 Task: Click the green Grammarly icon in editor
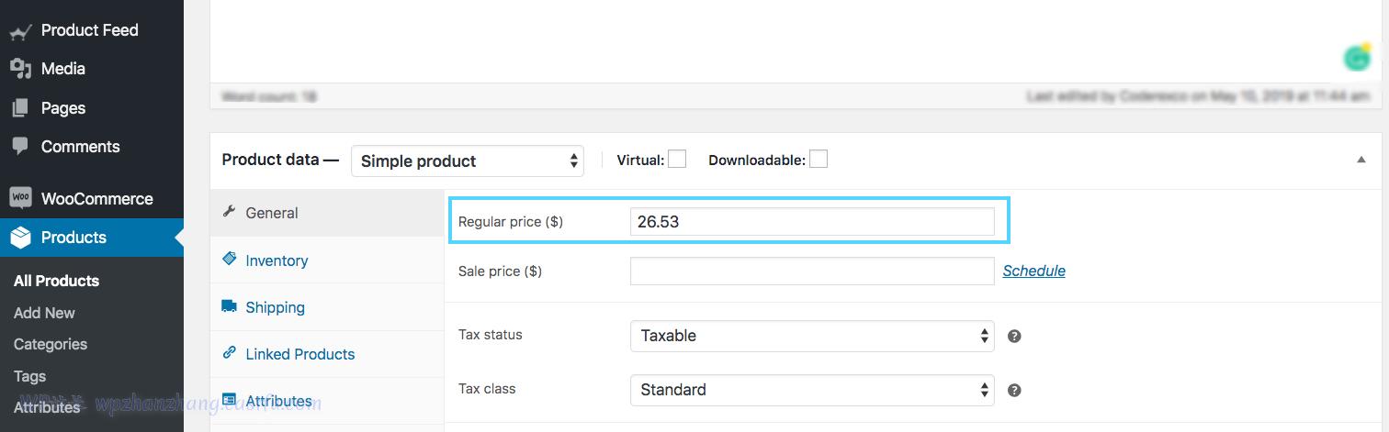[x=1357, y=58]
